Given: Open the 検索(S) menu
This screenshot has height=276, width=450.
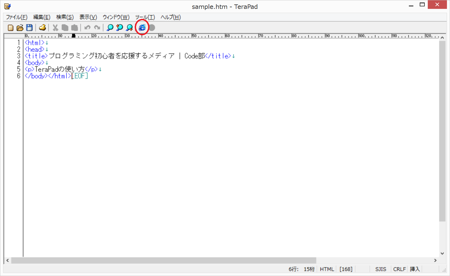Looking at the screenshot, I should point(65,17).
